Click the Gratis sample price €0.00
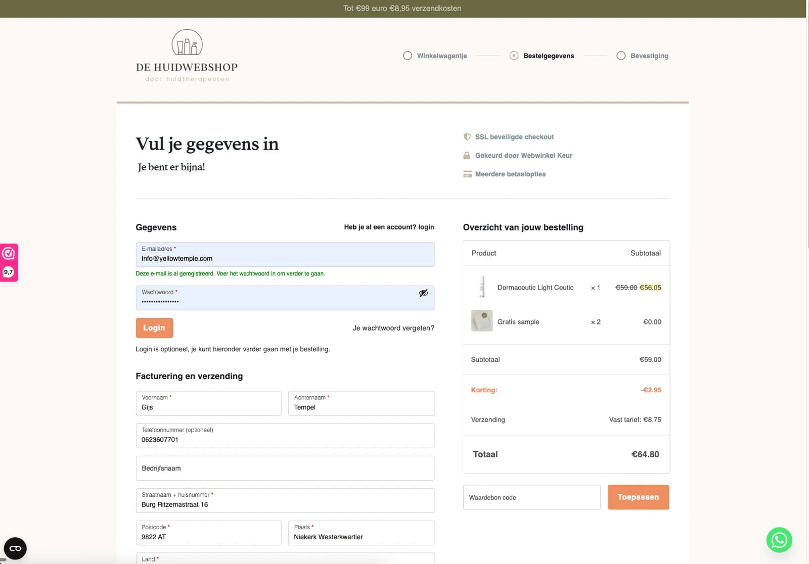Image resolution: width=809 pixels, height=564 pixels. pos(652,322)
